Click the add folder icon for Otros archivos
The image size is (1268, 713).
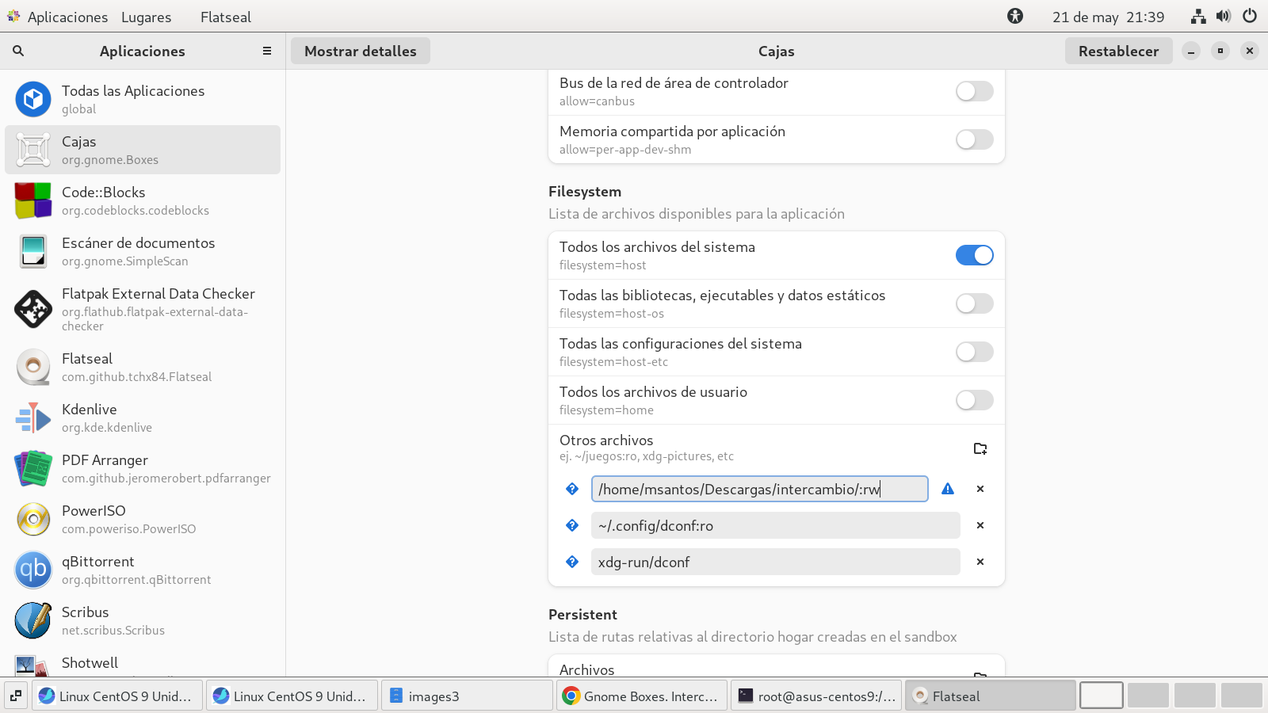point(980,448)
